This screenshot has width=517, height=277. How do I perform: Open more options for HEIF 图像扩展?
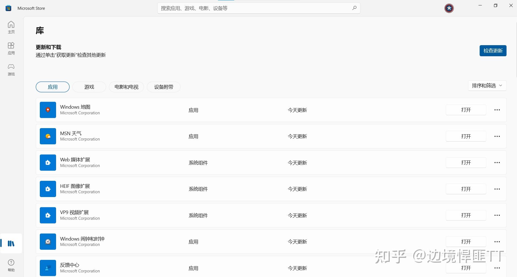pos(497,189)
